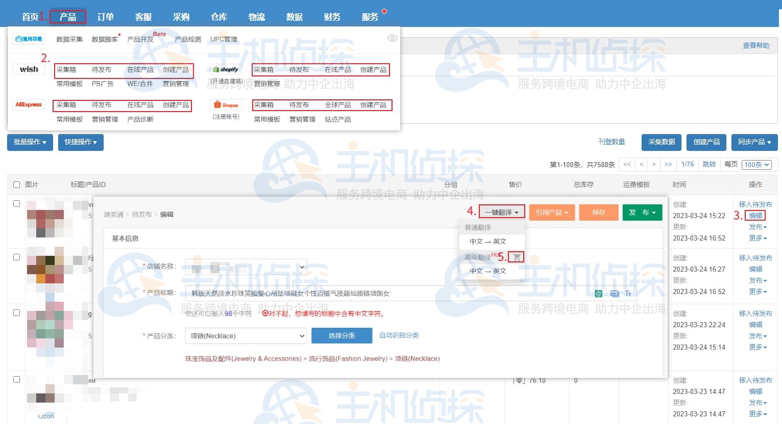Click the eye visibility toggle in the menu panel
This screenshot has height=424, width=782.
(392, 38)
